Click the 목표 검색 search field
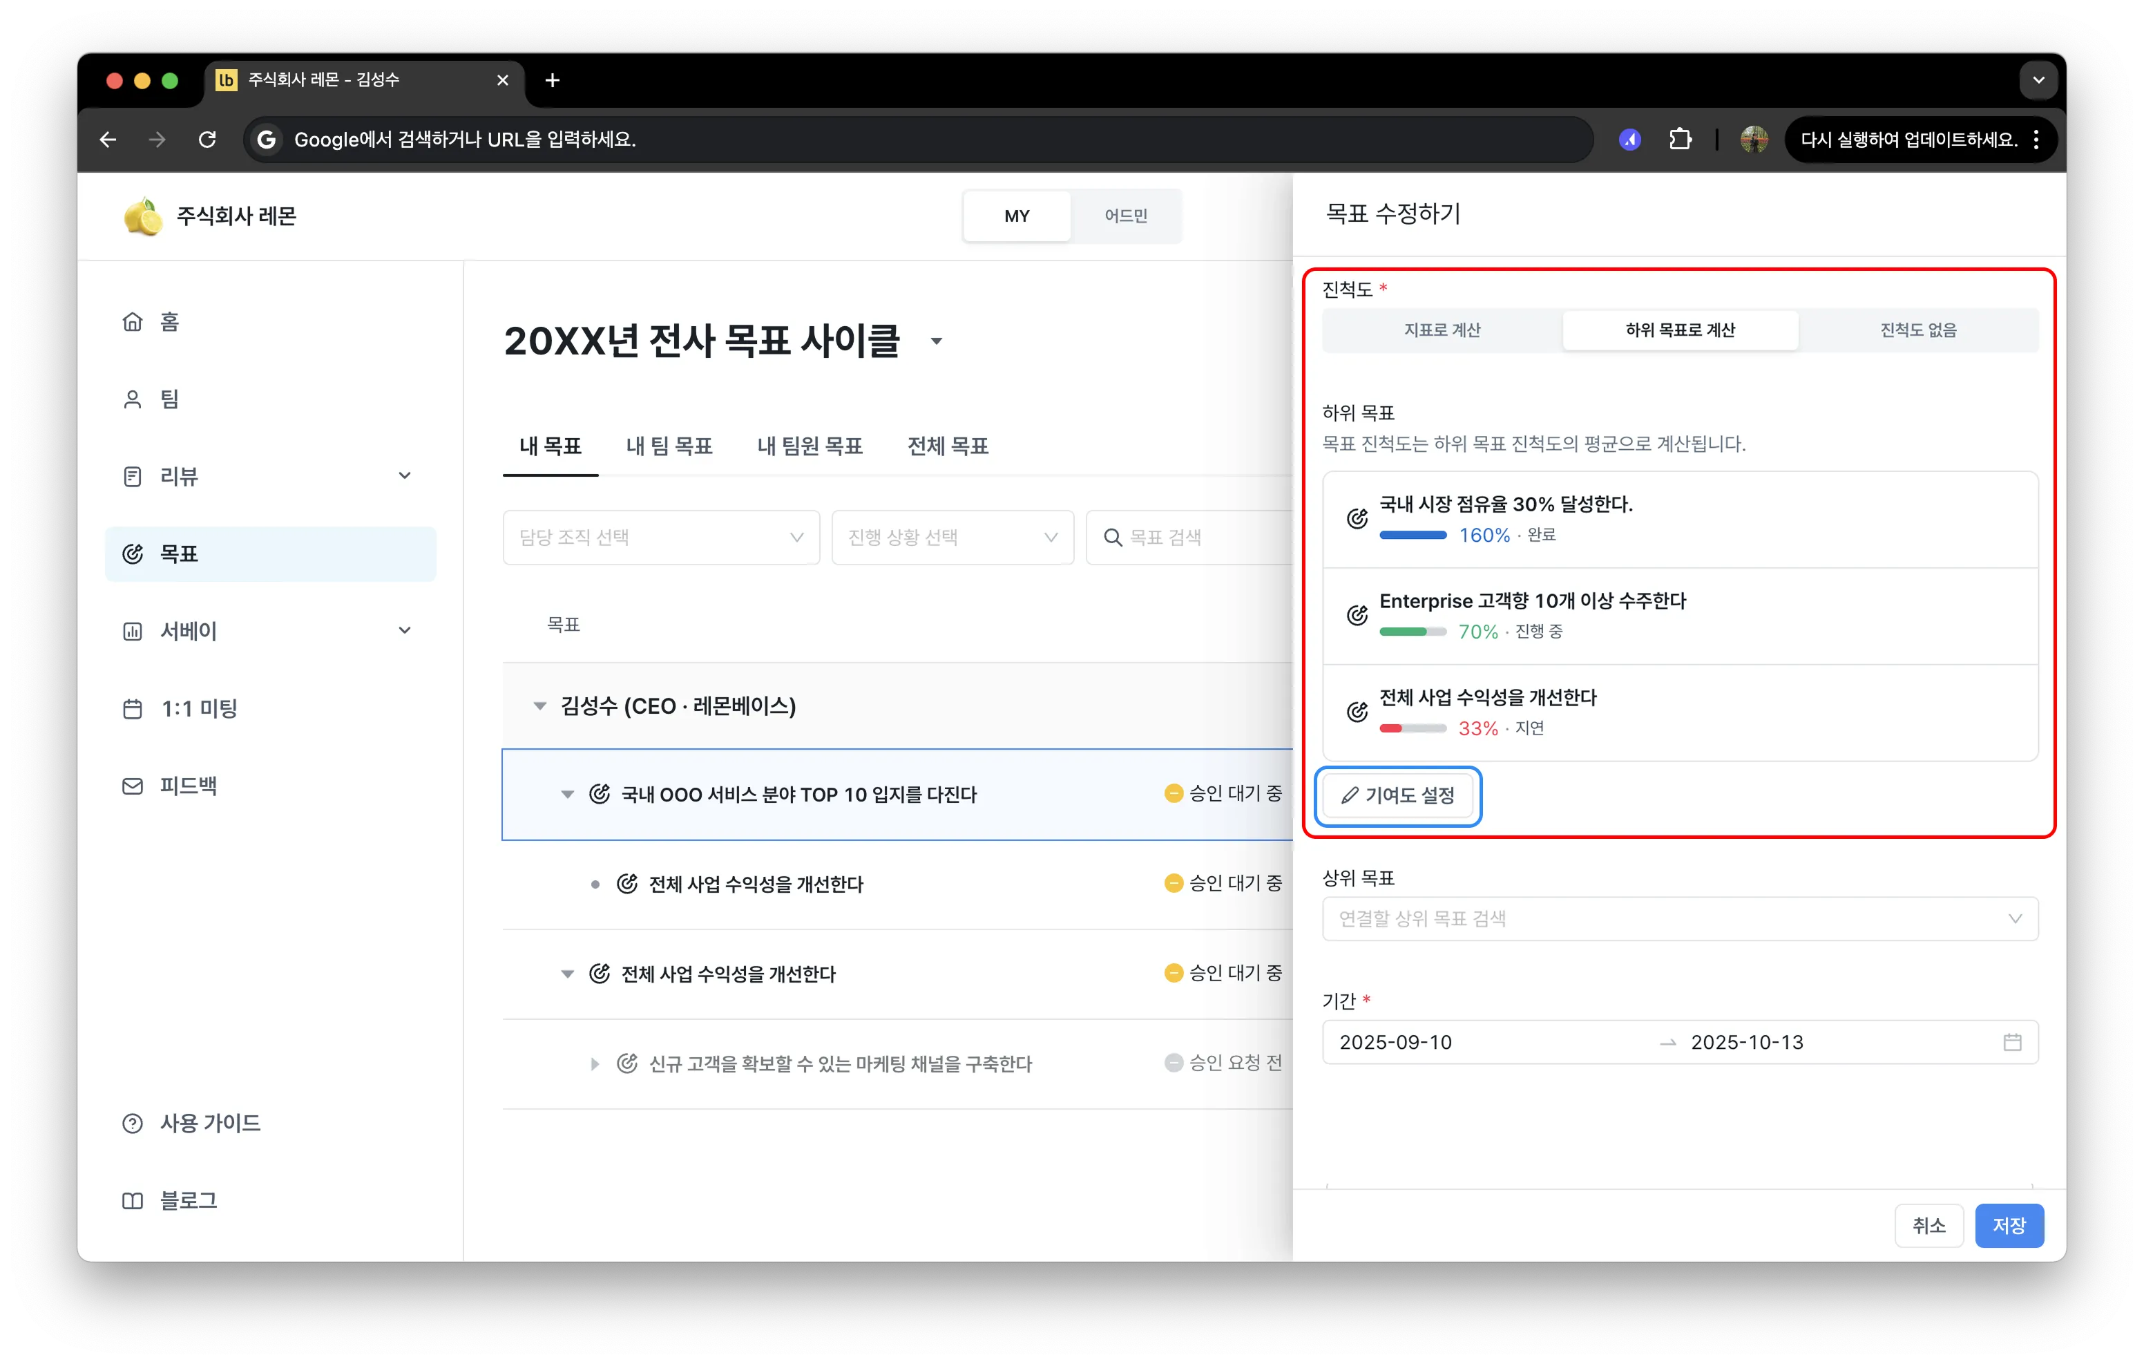The image size is (2144, 1364). point(1189,537)
